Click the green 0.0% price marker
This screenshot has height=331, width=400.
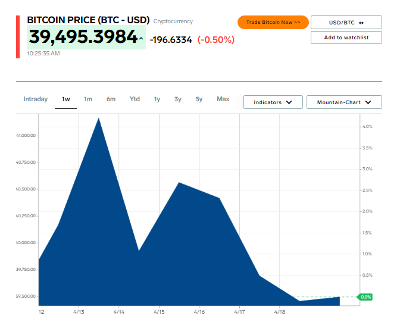(x=365, y=297)
